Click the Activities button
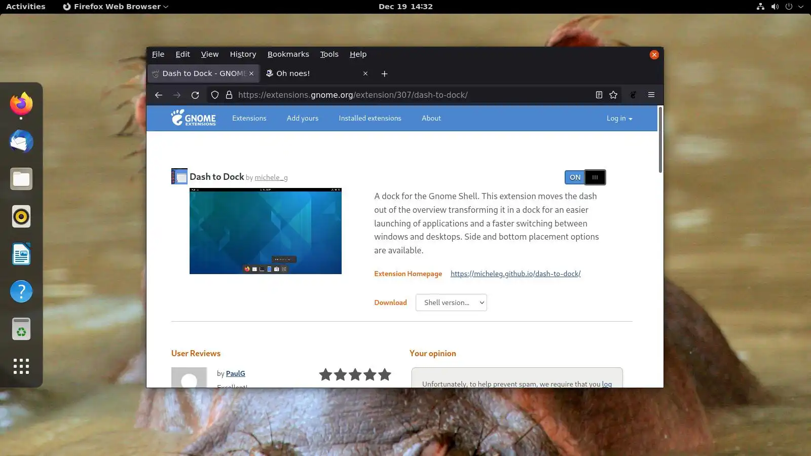This screenshot has height=456, width=811. (25, 7)
